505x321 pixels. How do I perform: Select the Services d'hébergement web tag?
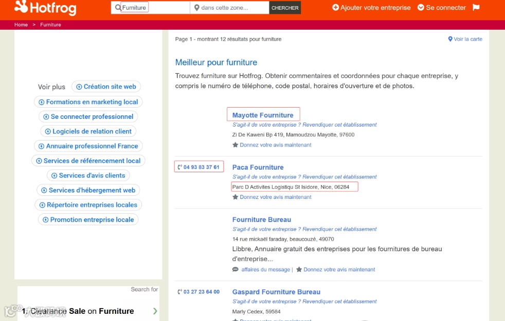click(x=88, y=190)
